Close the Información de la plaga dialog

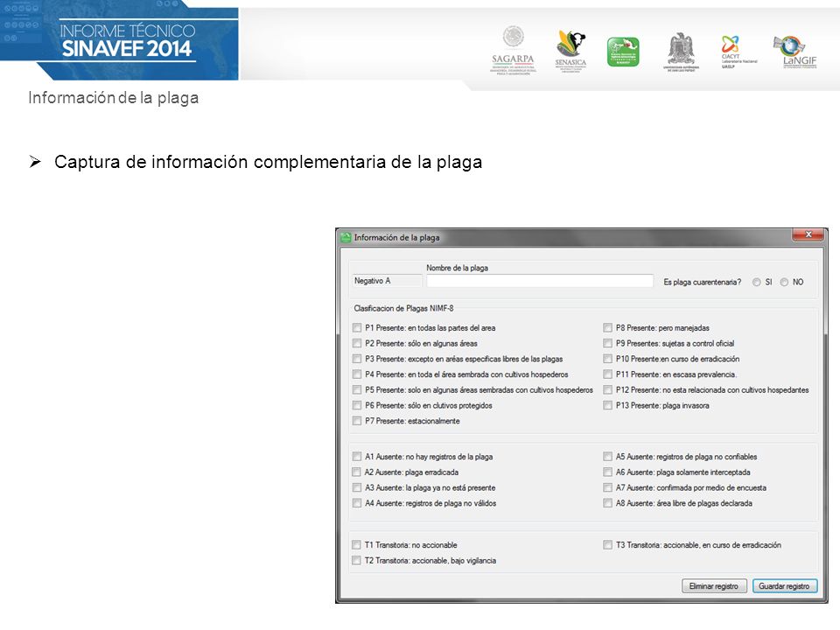pos(808,234)
